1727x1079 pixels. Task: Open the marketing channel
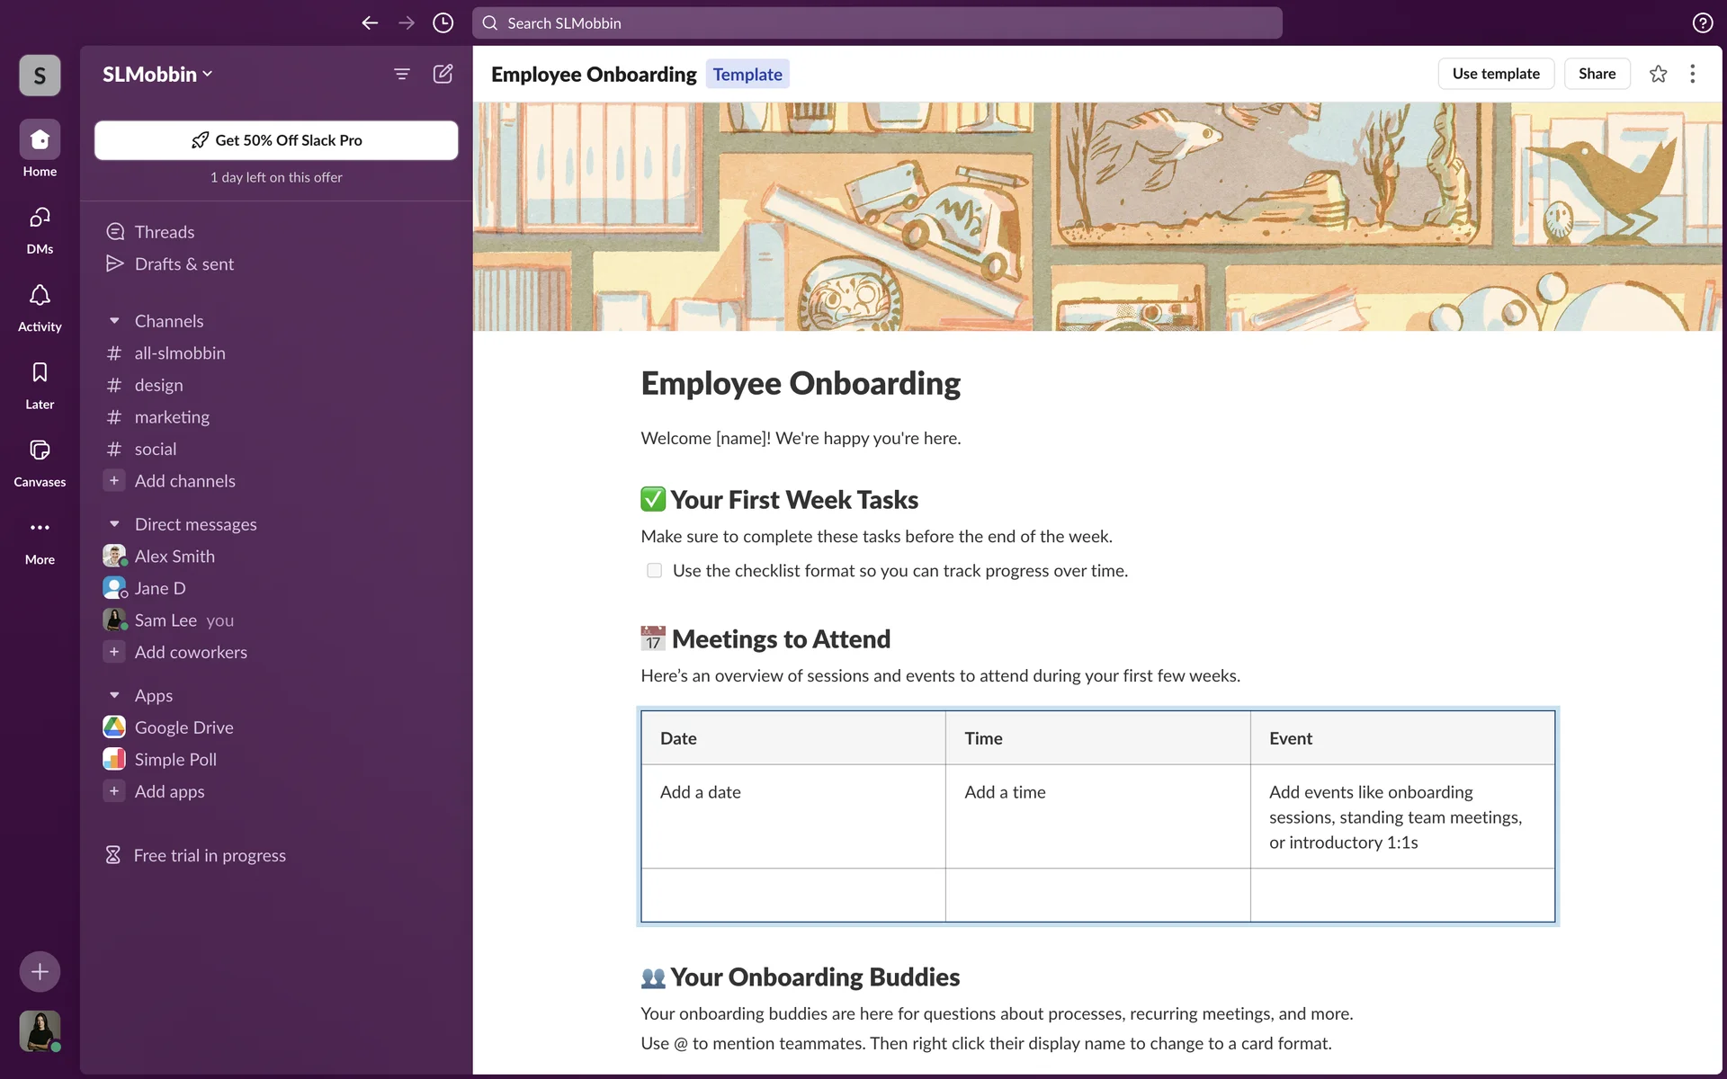tap(172, 417)
